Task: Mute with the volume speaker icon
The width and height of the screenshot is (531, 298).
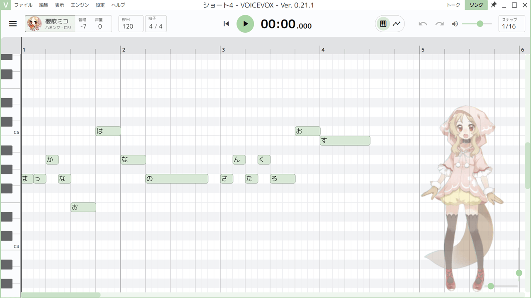Action: 455,24
